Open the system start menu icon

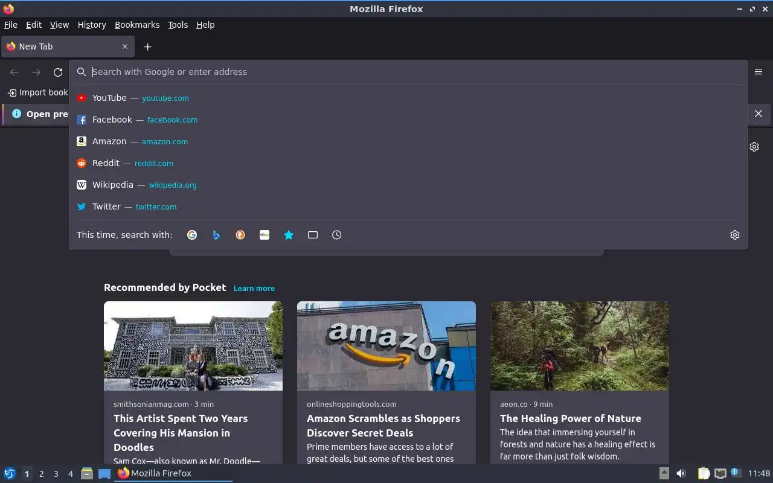pos(10,473)
